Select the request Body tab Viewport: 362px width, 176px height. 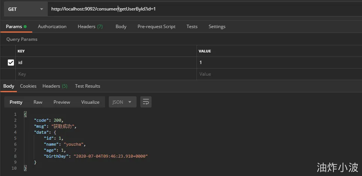(x=121, y=27)
